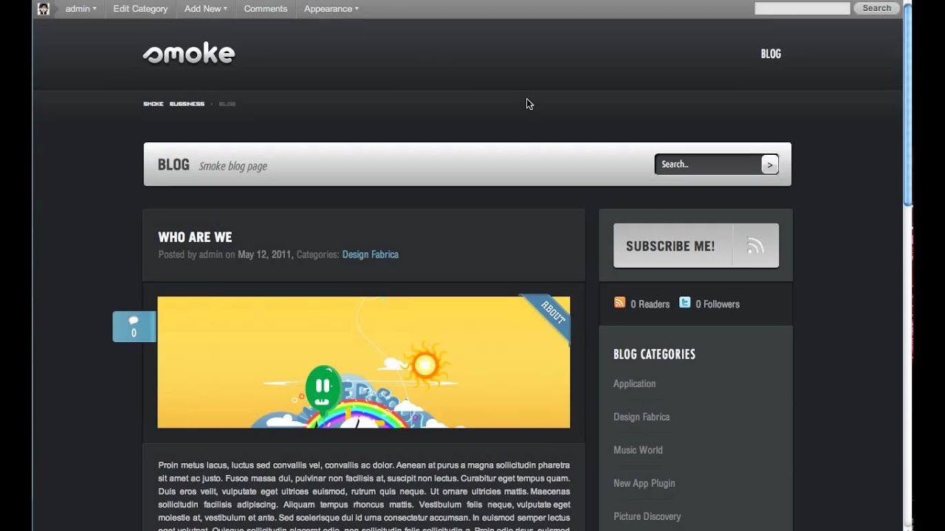Open 0 Followers link
Screen dimensions: 945x531
[717, 304]
